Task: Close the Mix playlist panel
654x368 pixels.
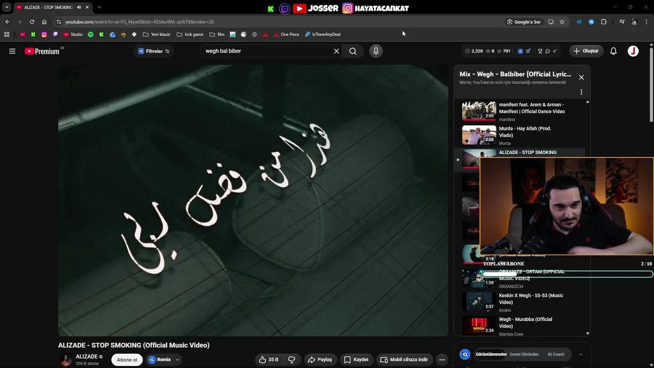Action: click(581, 77)
